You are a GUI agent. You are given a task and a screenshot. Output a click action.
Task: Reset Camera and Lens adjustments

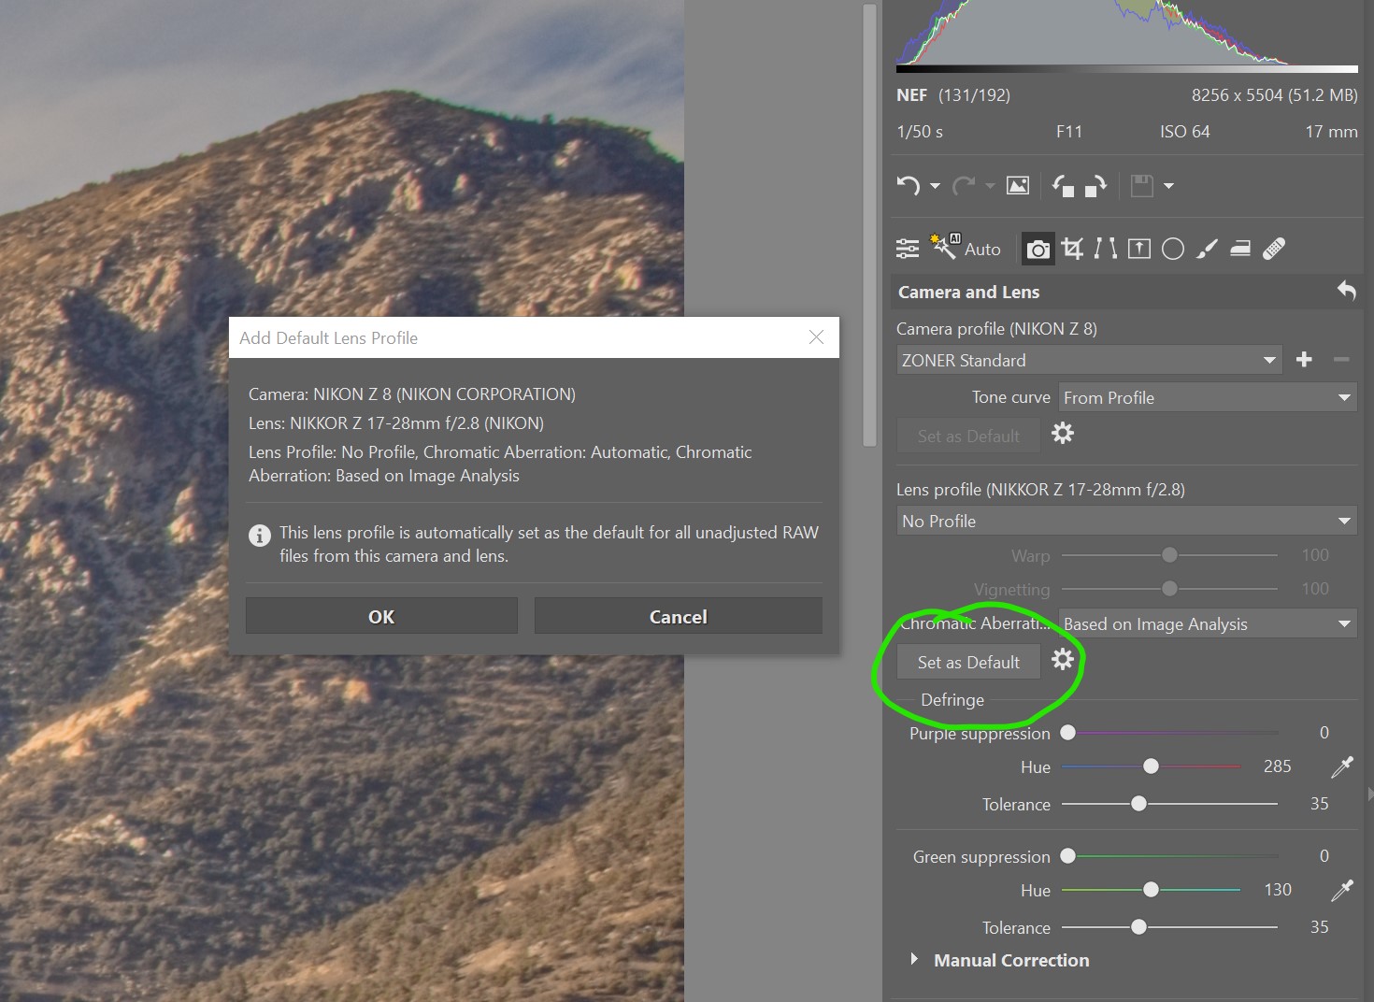point(1346,292)
